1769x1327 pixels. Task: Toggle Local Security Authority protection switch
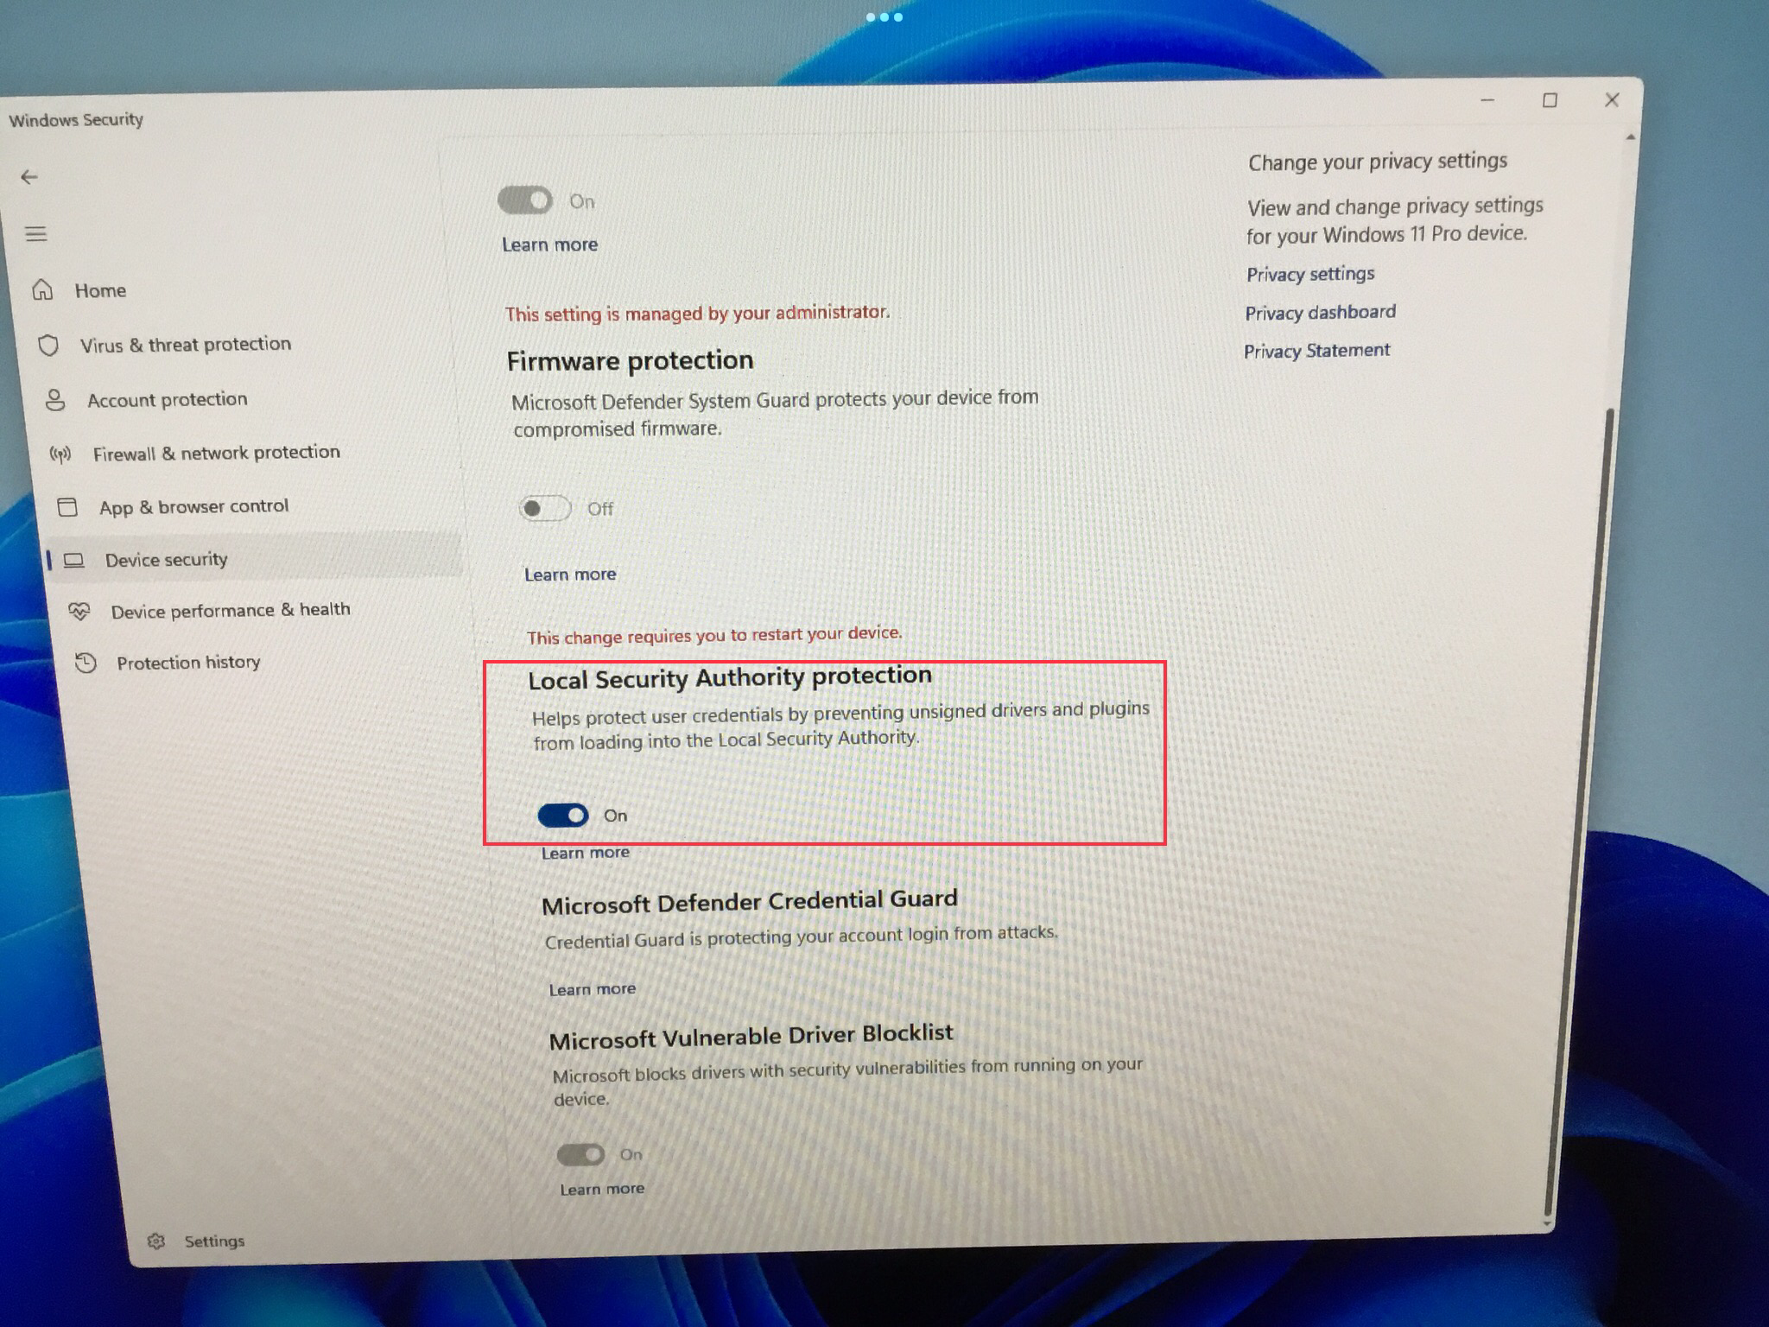pos(563,816)
